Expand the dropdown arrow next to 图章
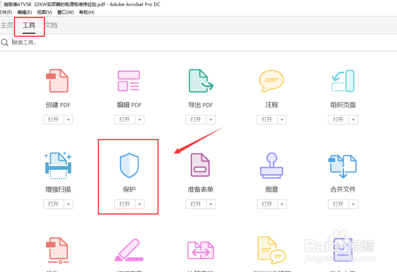 pos(282,204)
